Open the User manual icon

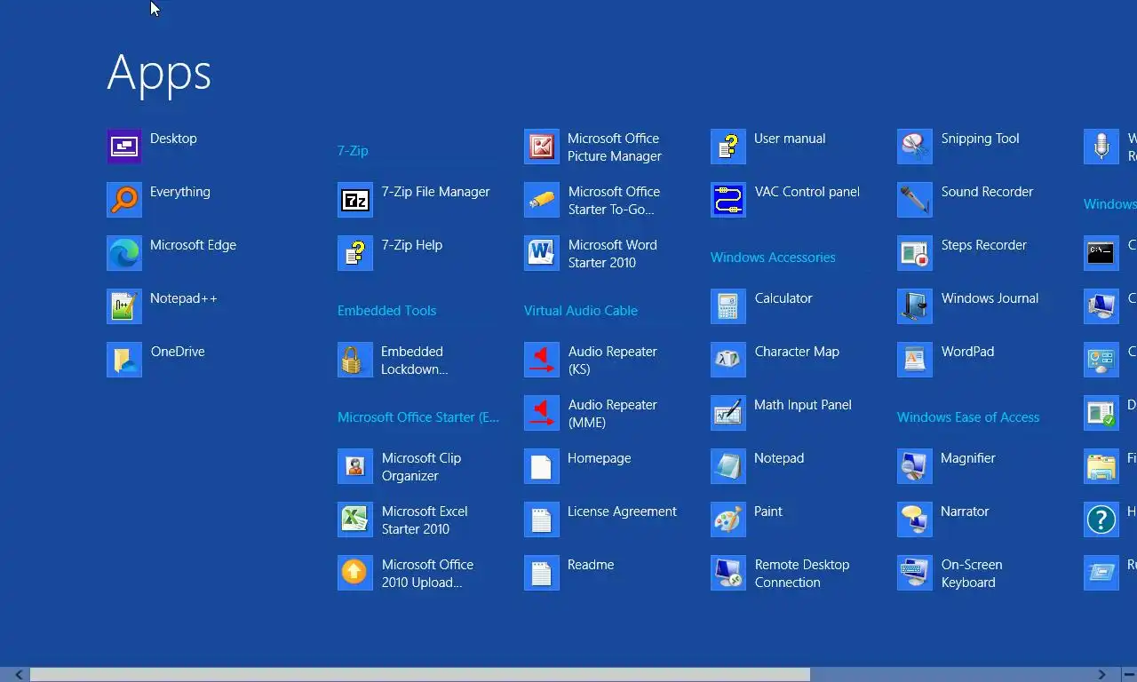[728, 147]
